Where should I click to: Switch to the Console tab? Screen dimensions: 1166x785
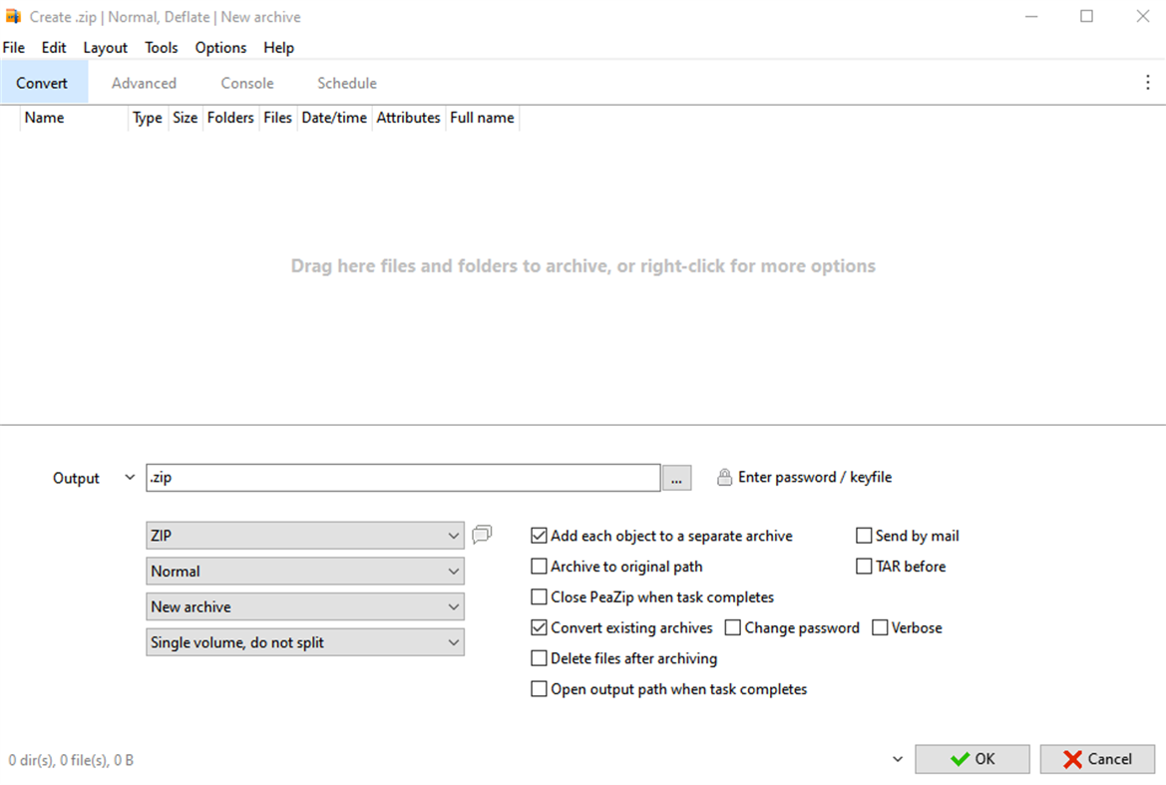point(246,83)
